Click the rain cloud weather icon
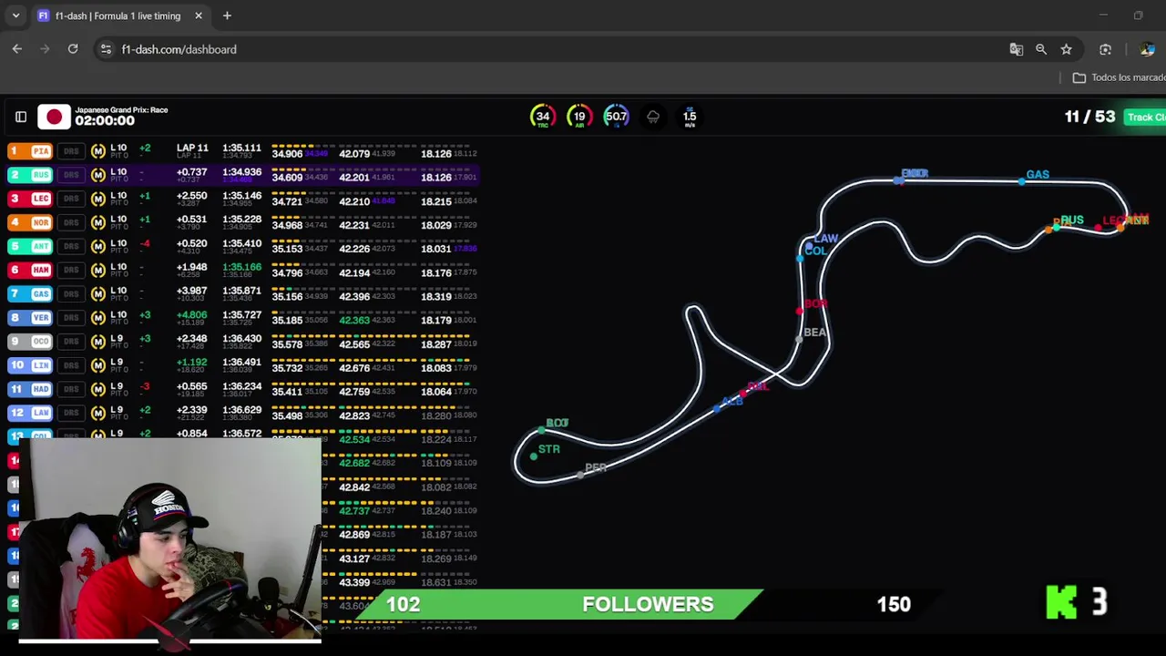 point(653,117)
